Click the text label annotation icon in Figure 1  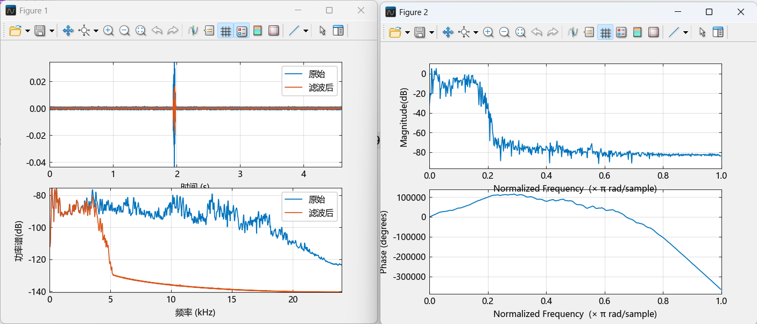tap(209, 31)
